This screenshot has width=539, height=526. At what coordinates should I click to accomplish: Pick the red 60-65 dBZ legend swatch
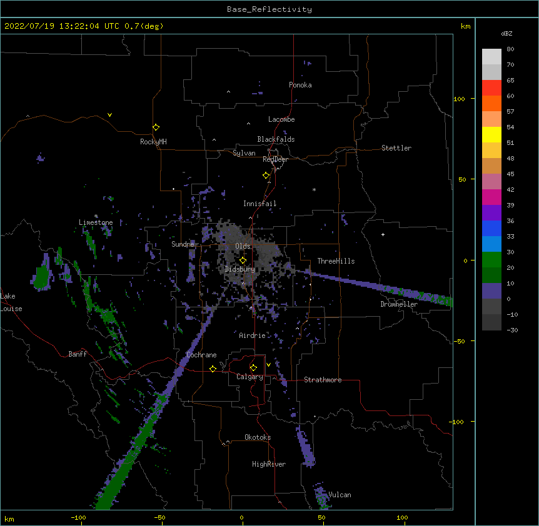[x=491, y=87]
